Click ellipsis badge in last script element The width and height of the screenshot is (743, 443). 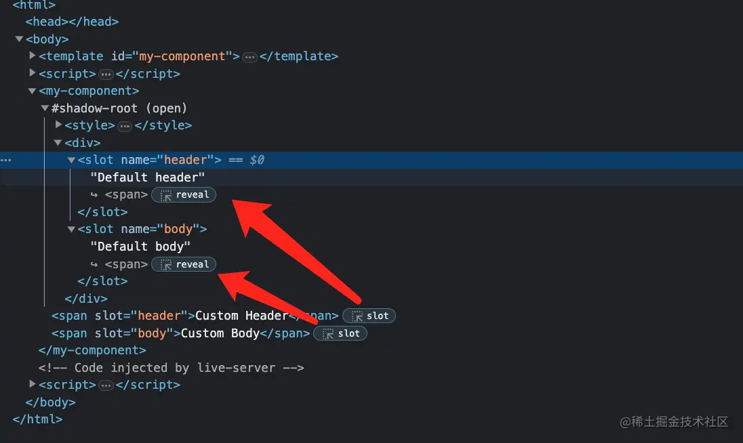106,385
